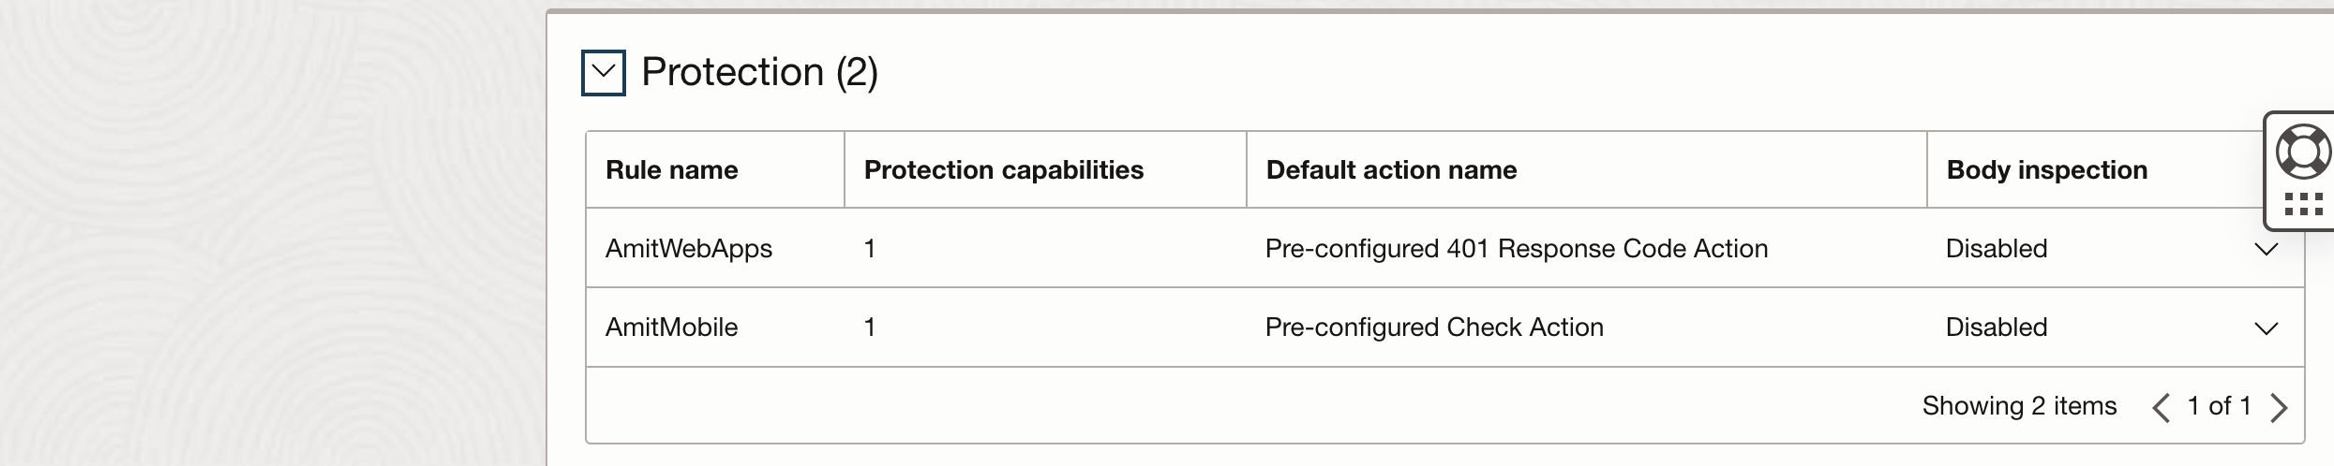Click Default action name column header
The image size is (2334, 466).
[x=1391, y=170]
